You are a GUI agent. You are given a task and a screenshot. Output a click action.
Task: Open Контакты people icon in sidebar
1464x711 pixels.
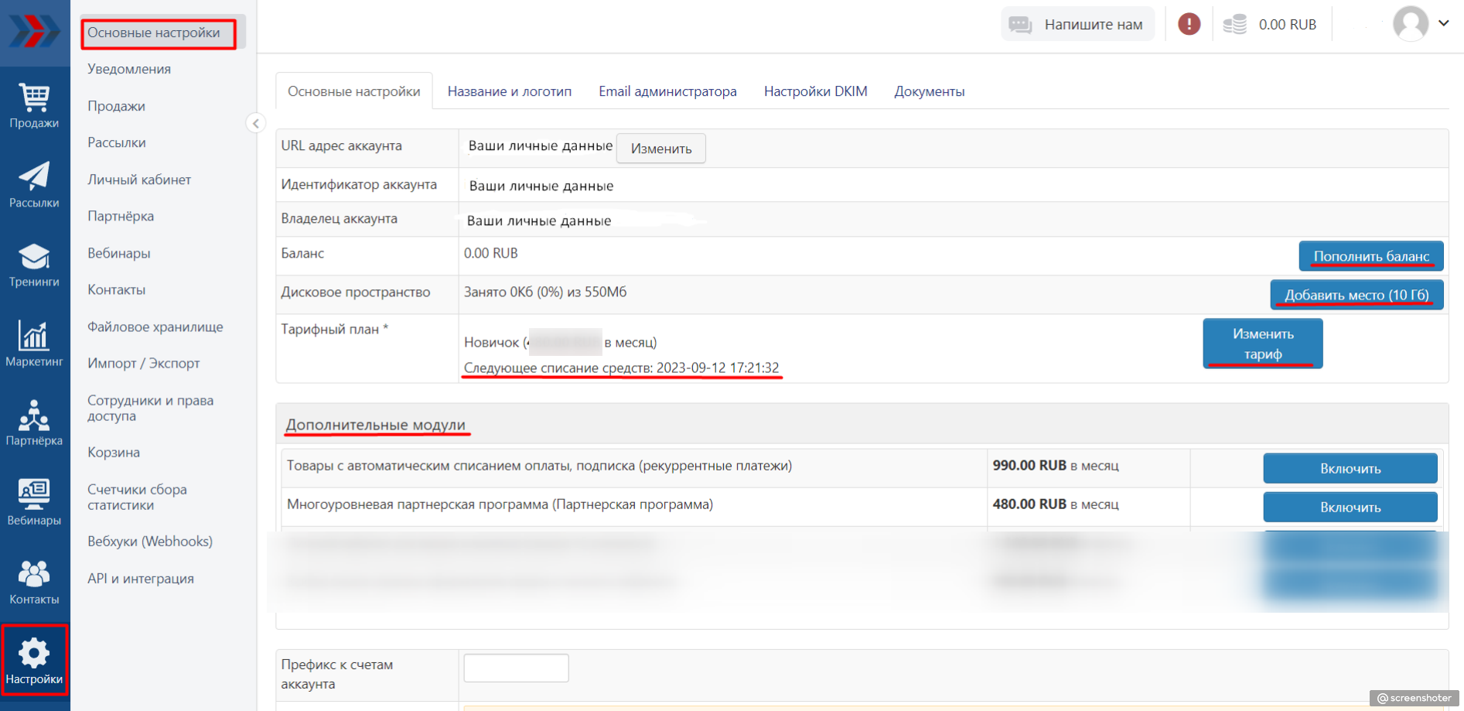(34, 574)
